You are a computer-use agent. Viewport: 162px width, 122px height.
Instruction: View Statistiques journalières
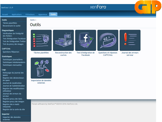(13, 59)
